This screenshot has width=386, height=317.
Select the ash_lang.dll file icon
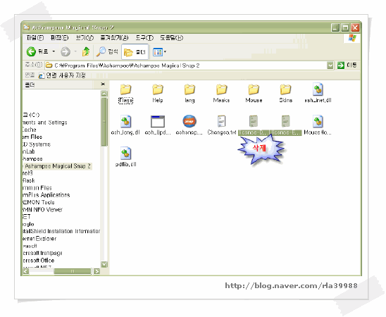pos(125,121)
